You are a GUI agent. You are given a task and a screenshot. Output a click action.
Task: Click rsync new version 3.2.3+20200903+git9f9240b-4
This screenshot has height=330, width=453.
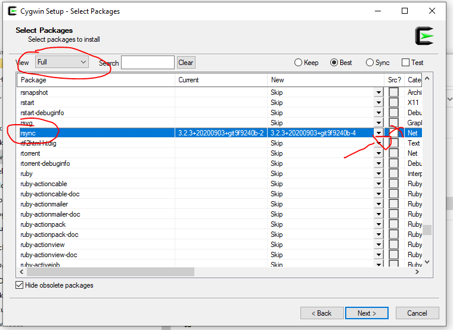(313, 133)
